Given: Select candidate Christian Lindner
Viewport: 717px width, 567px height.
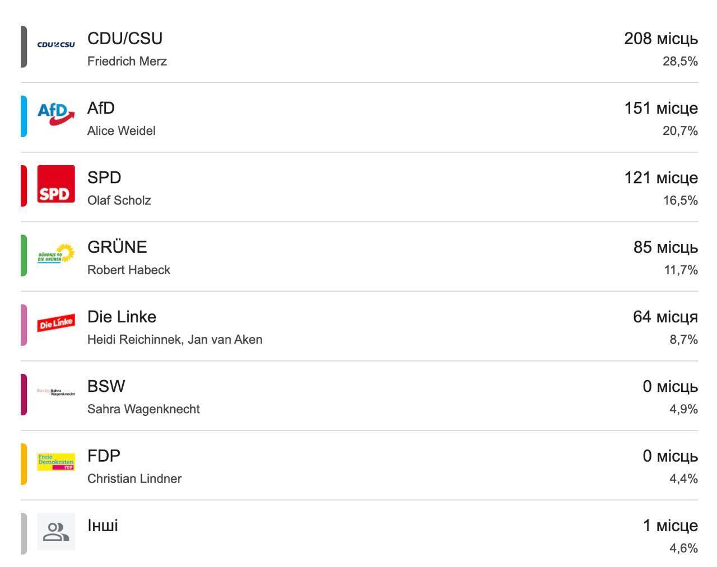Looking at the screenshot, I should click(x=134, y=479).
